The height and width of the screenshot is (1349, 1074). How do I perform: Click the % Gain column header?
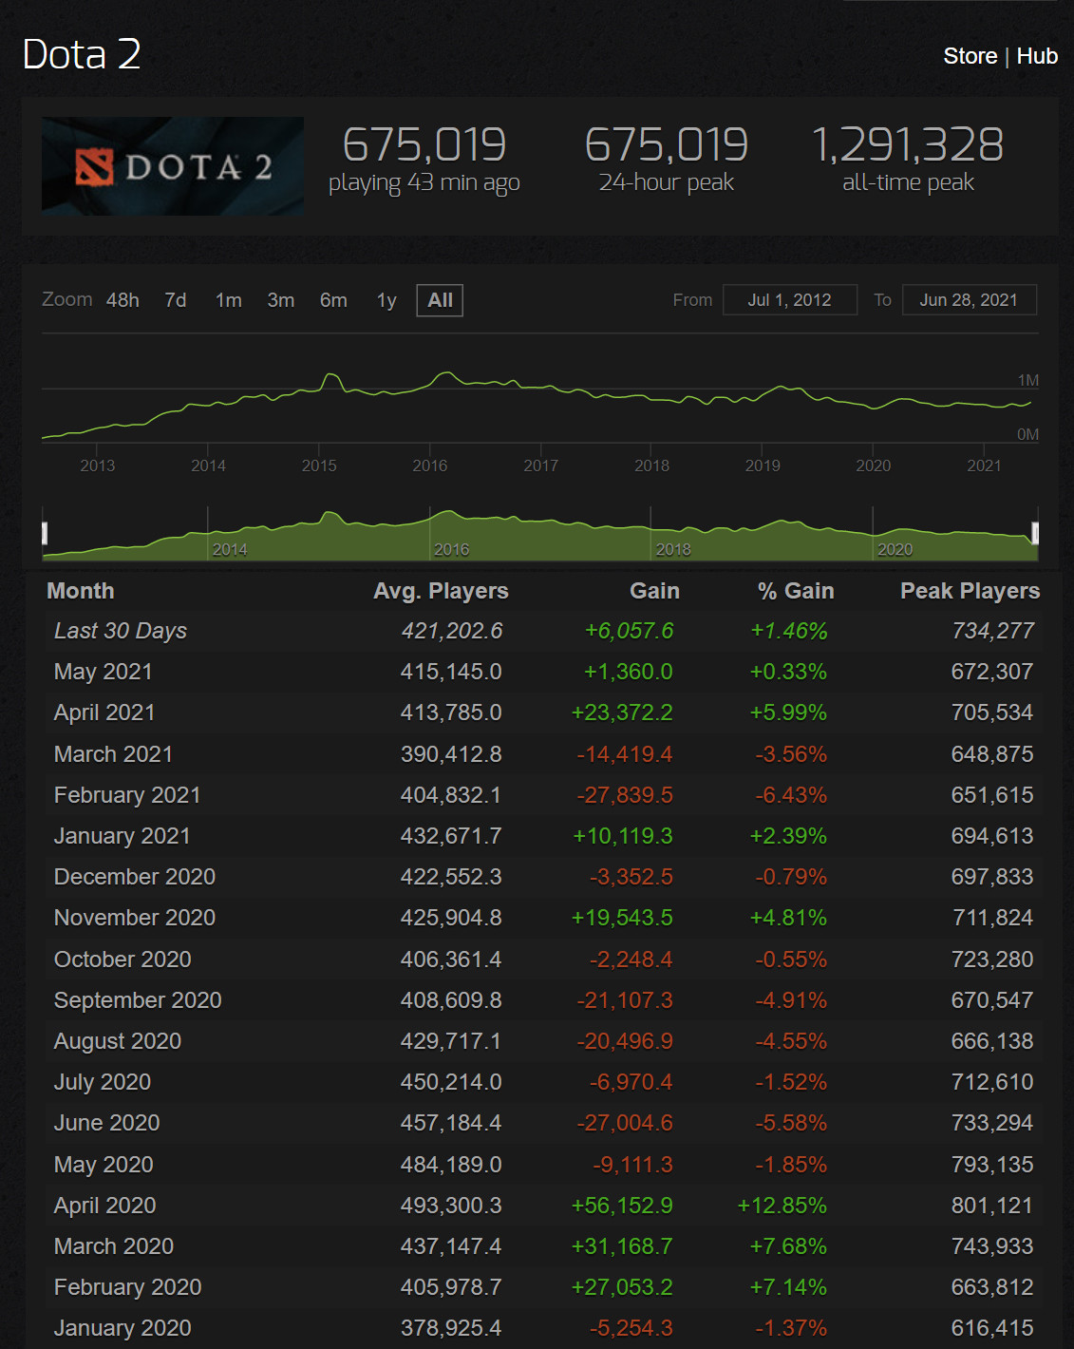click(x=796, y=591)
